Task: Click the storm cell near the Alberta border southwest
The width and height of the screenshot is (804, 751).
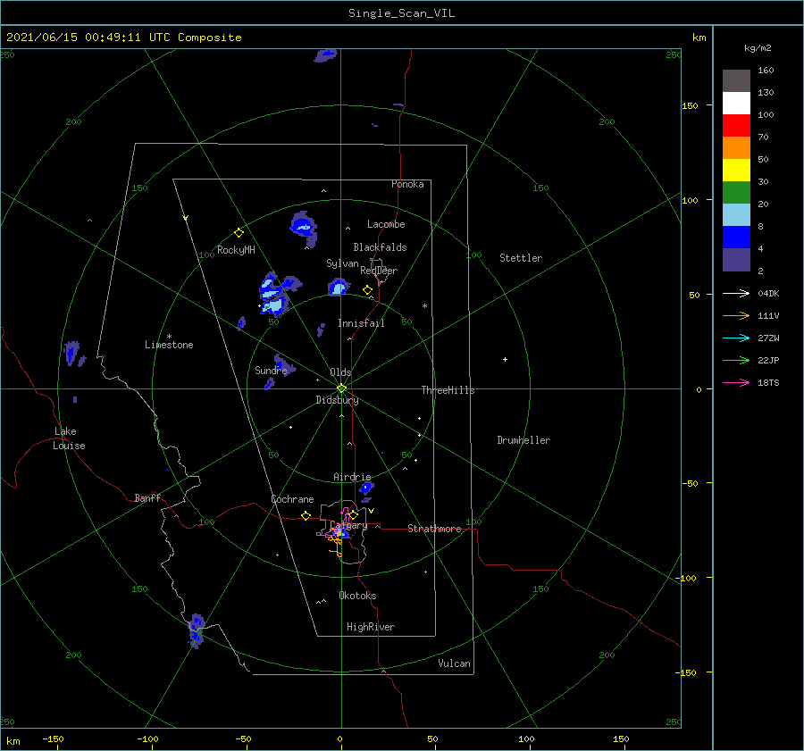Action: point(196,631)
